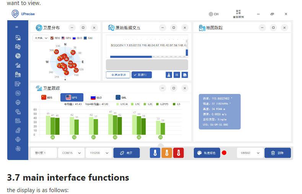Save raw data with floppy disk icon
This screenshot has height=194, width=302.
[185, 75]
